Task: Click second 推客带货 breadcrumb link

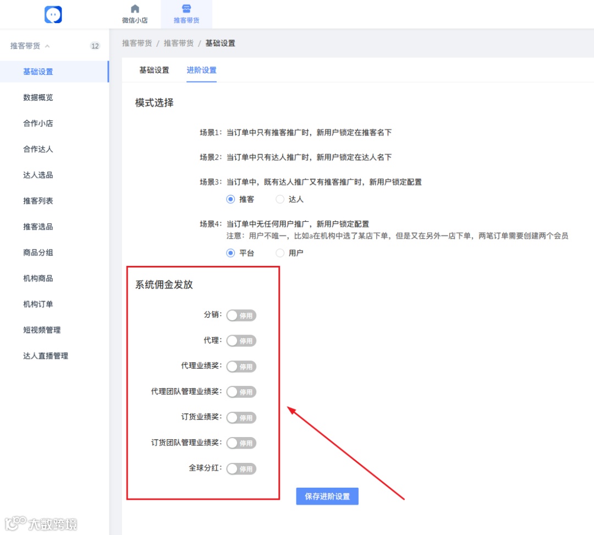Action: 178,43
